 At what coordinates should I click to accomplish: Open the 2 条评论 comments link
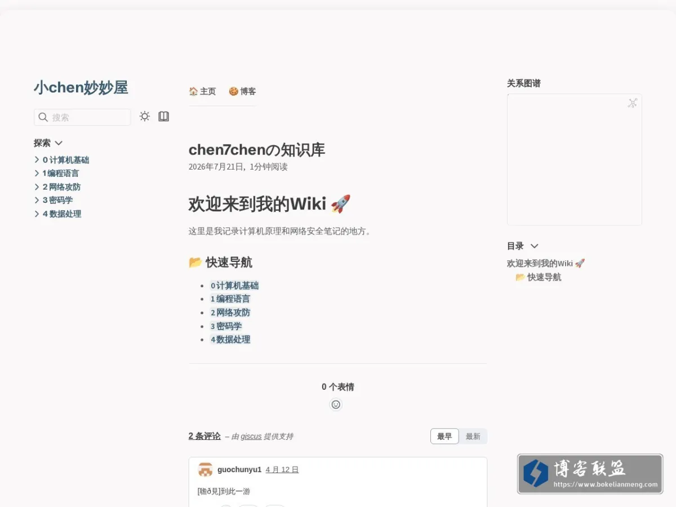(204, 436)
